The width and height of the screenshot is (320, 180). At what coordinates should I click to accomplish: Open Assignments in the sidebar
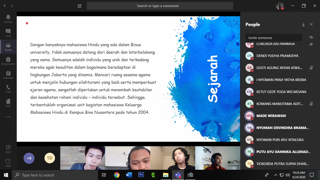pos(8,61)
